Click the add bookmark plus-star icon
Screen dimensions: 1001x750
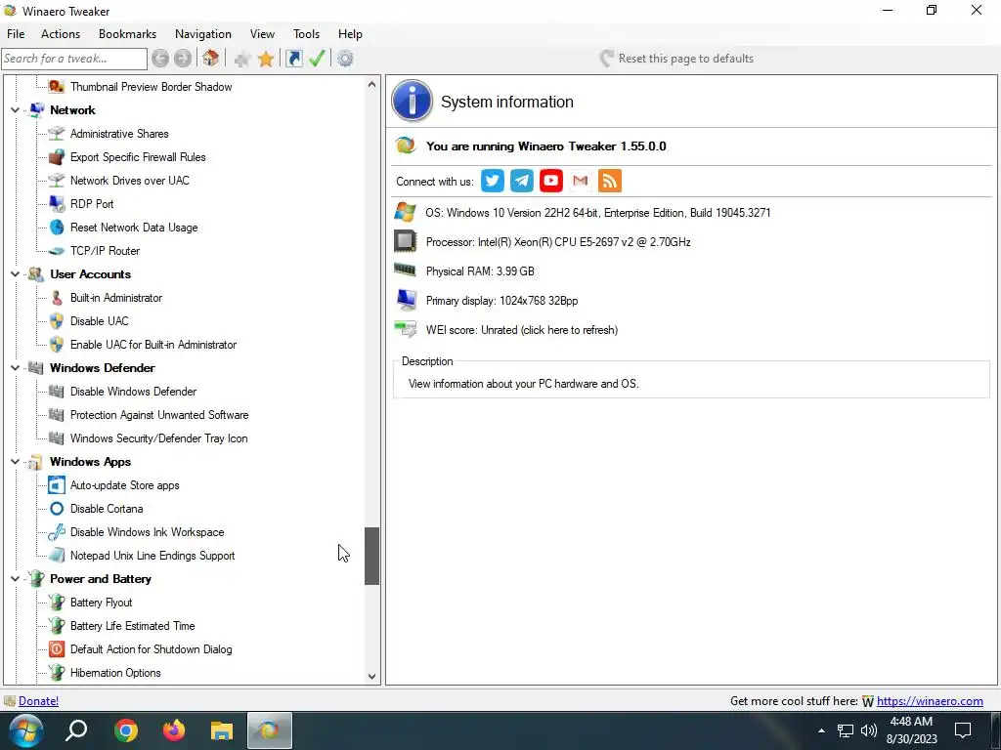pos(242,60)
